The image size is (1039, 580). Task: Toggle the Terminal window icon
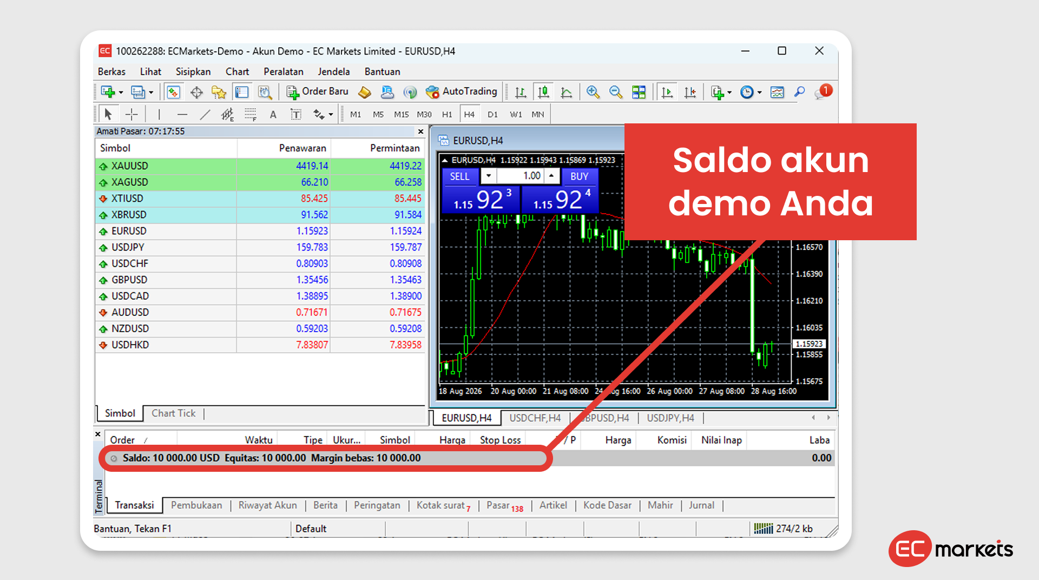(x=241, y=92)
